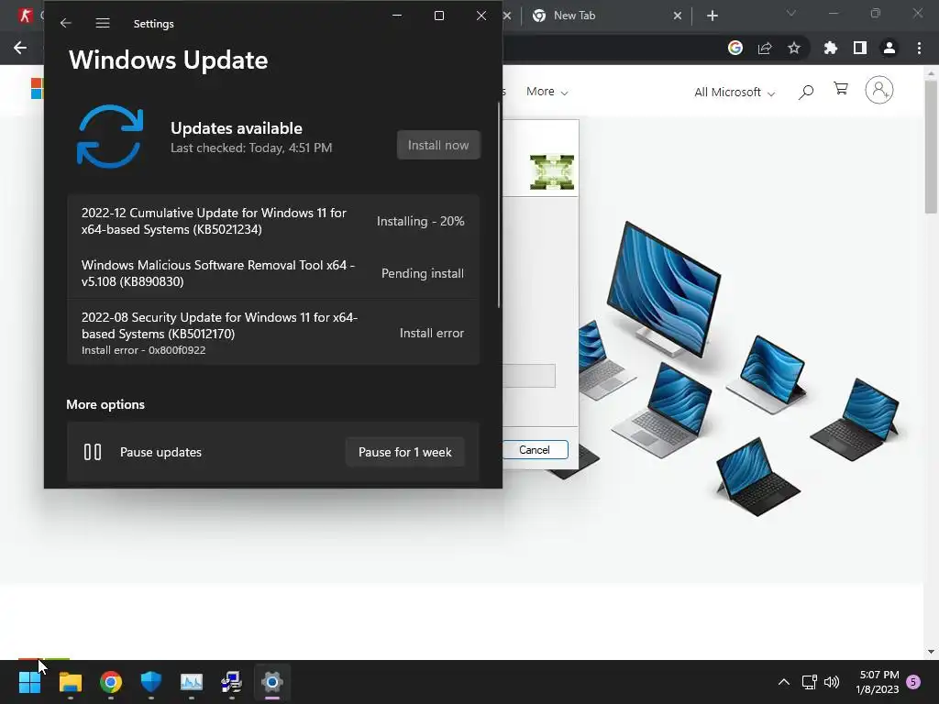Share this page from Chrome toolbar
The image size is (939, 704).
[x=765, y=48]
